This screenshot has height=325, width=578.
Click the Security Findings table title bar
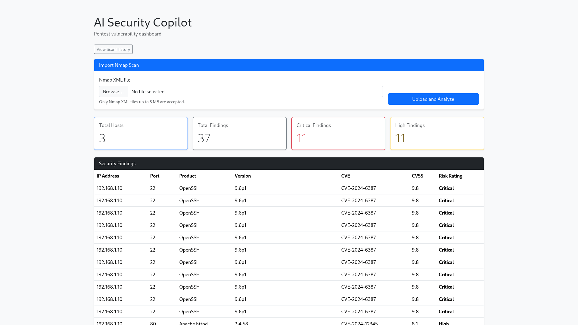click(x=289, y=163)
